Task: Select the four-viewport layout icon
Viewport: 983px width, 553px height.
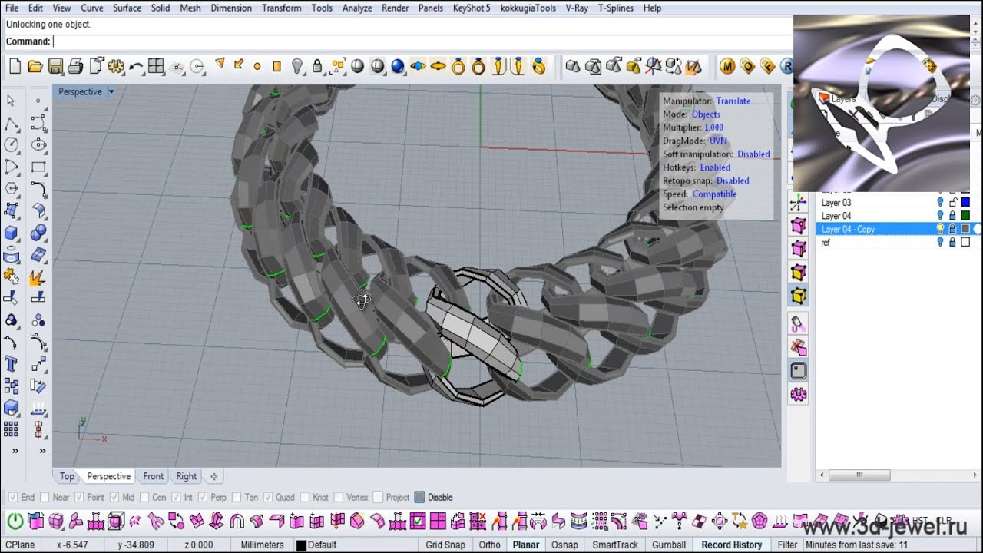Action: tap(156, 67)
